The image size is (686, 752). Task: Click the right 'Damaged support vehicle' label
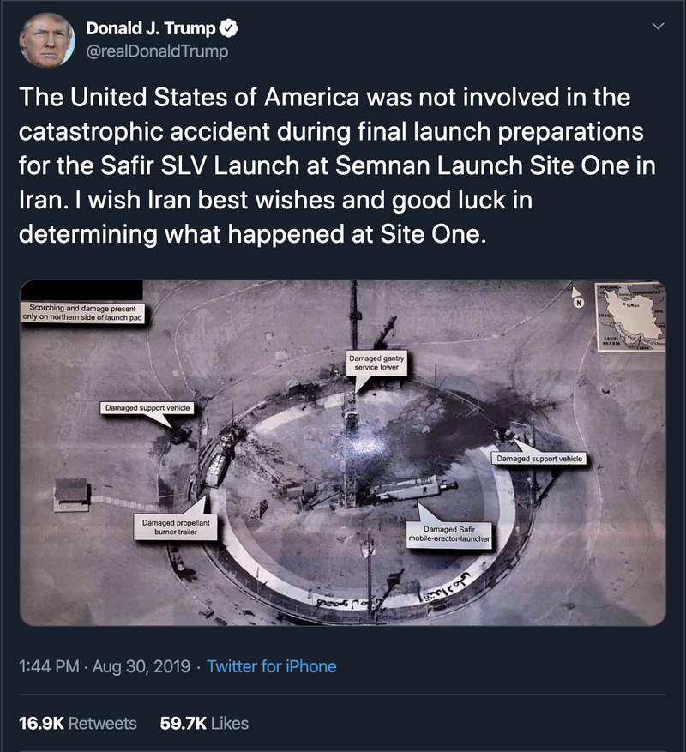(539, 459)
